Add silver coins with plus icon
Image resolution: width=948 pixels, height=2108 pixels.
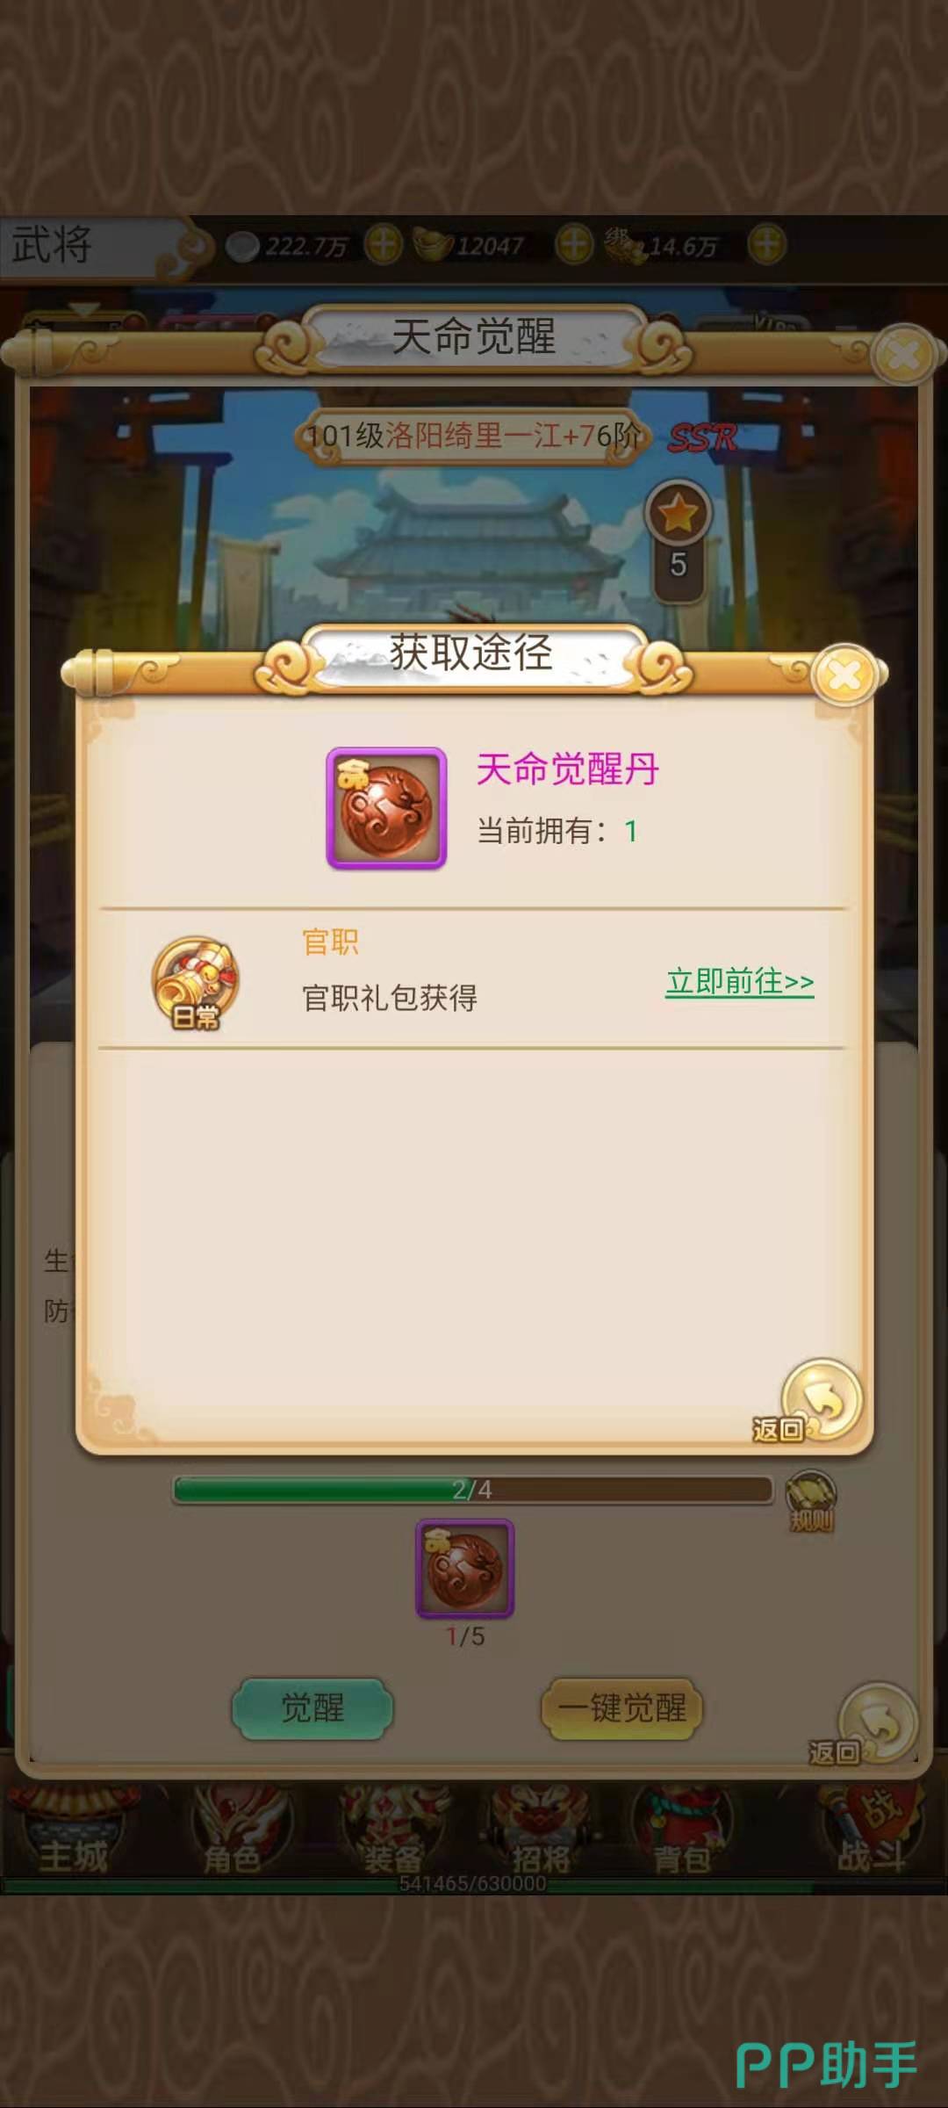pyautogui.click(x=384, y=245)
